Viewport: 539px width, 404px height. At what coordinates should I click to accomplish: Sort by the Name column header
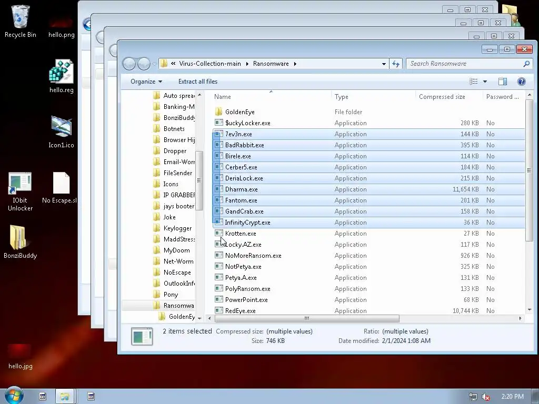[271, 97]
